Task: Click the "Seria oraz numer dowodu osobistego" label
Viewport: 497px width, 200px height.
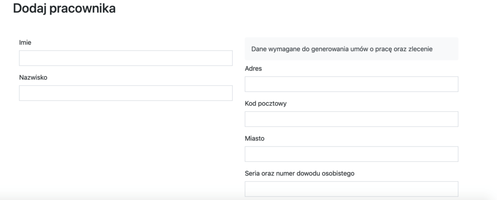Action: click(x=300, y=173)
